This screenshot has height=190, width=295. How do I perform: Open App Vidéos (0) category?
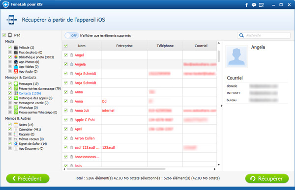coord(29,67)
